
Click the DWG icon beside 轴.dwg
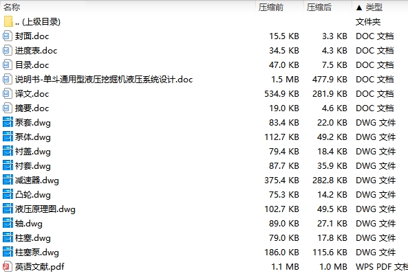(8, 223)
